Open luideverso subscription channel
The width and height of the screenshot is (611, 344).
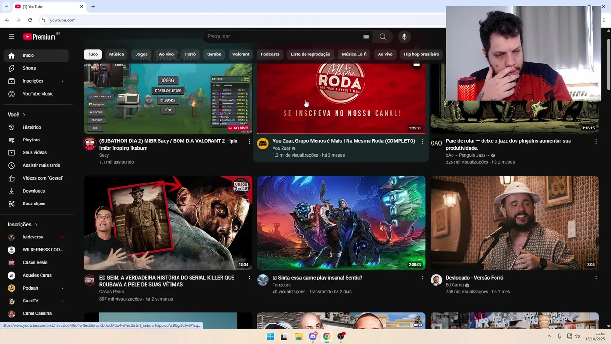tap(36, 237)
